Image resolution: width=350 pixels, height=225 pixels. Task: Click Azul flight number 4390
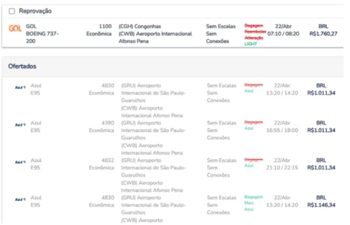click(x=108, y=123)
